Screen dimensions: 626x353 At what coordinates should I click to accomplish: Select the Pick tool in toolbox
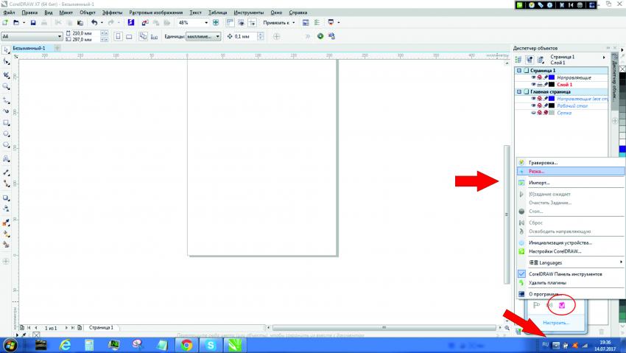click(6, 50)
